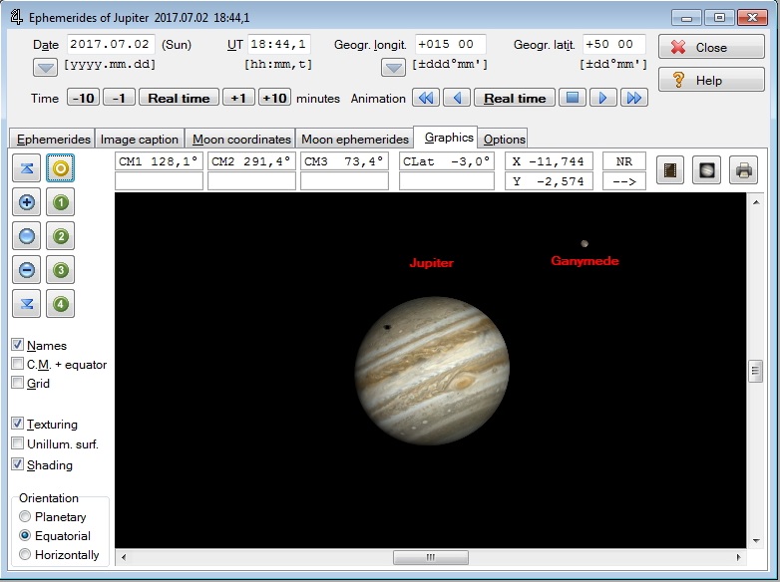This screenshot has height=582, width=780.
Task: Click the arrow --> field next to Y
Action: coord(624,181)
